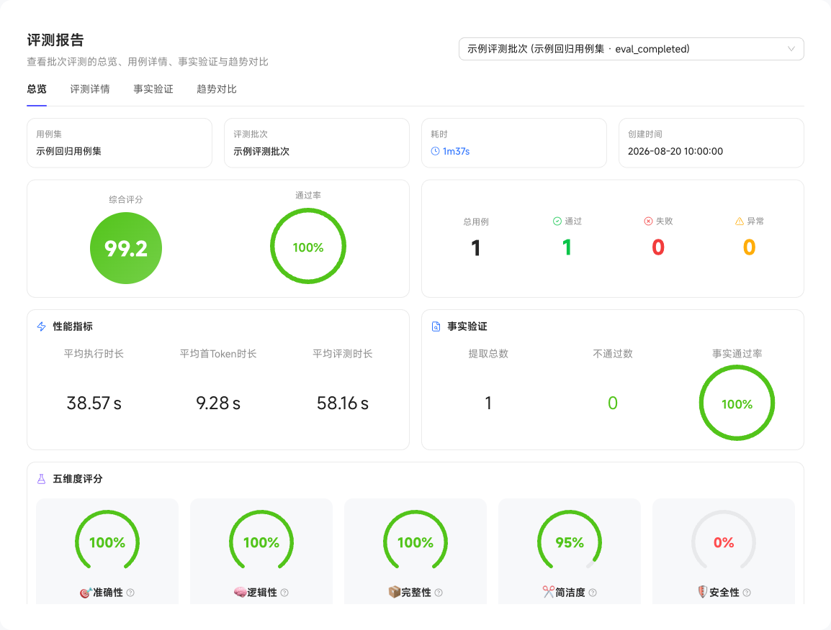Click the help icon next to 准确性
The width and height of the screenshot is (831, 630).
click(x=130, y=593)
